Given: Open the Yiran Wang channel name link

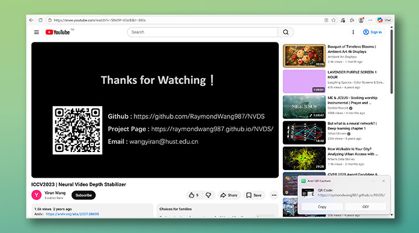Looking at the screenshot, I should point(55,193).
